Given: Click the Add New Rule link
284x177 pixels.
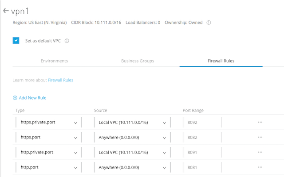Looking at the screenshot, I should click(32, 98).
